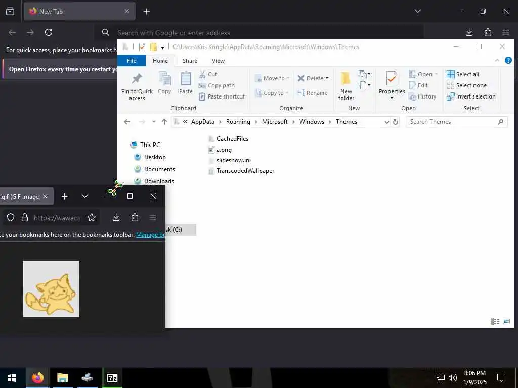Open the volume control in tray
The height and width of the screenshot is (388, 518).
[x=453, y=378]
